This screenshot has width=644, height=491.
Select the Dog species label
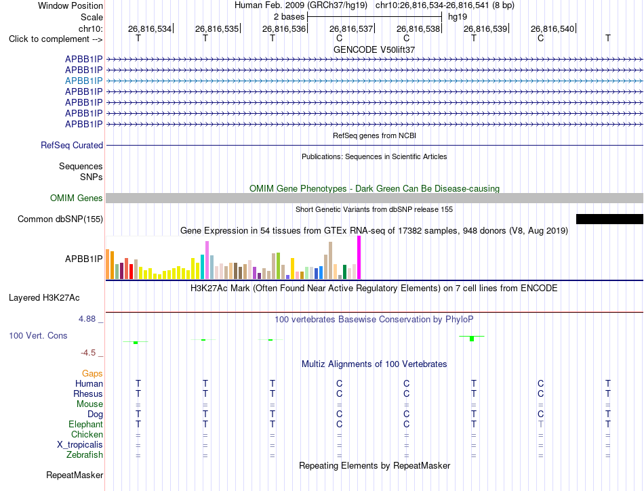[95, 414]
